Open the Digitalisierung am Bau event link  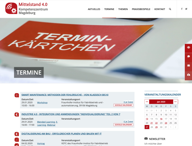pyautogui.click(x=61, y=134)
